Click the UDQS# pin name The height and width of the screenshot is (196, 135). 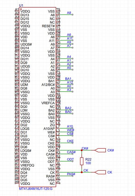click(26, 44)
